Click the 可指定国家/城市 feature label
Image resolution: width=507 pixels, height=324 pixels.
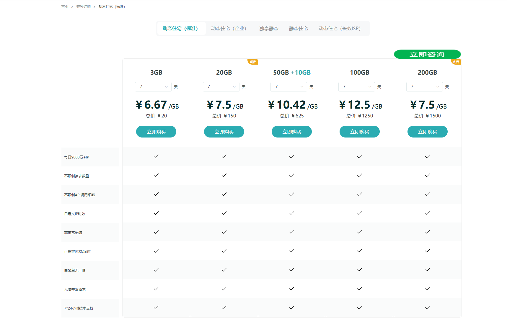click(77, 252)
